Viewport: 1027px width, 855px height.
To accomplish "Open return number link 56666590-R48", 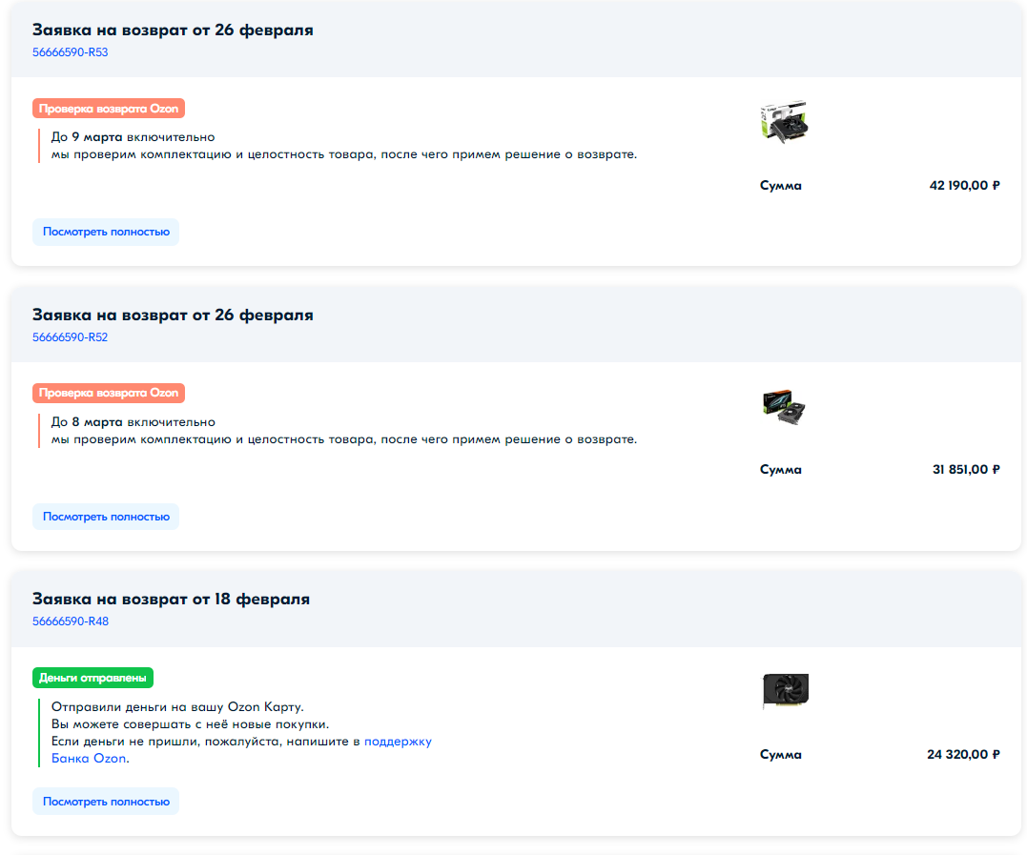I will point(71,621).
